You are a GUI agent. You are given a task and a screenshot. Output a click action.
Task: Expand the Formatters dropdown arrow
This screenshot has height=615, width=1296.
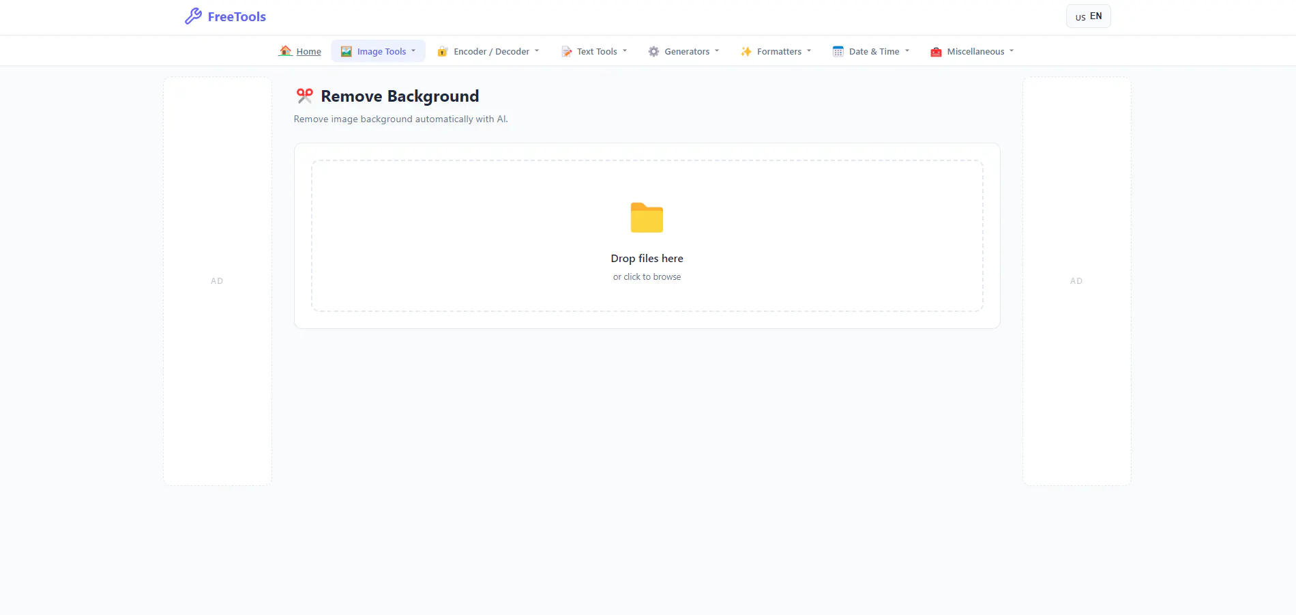point(809,51)
